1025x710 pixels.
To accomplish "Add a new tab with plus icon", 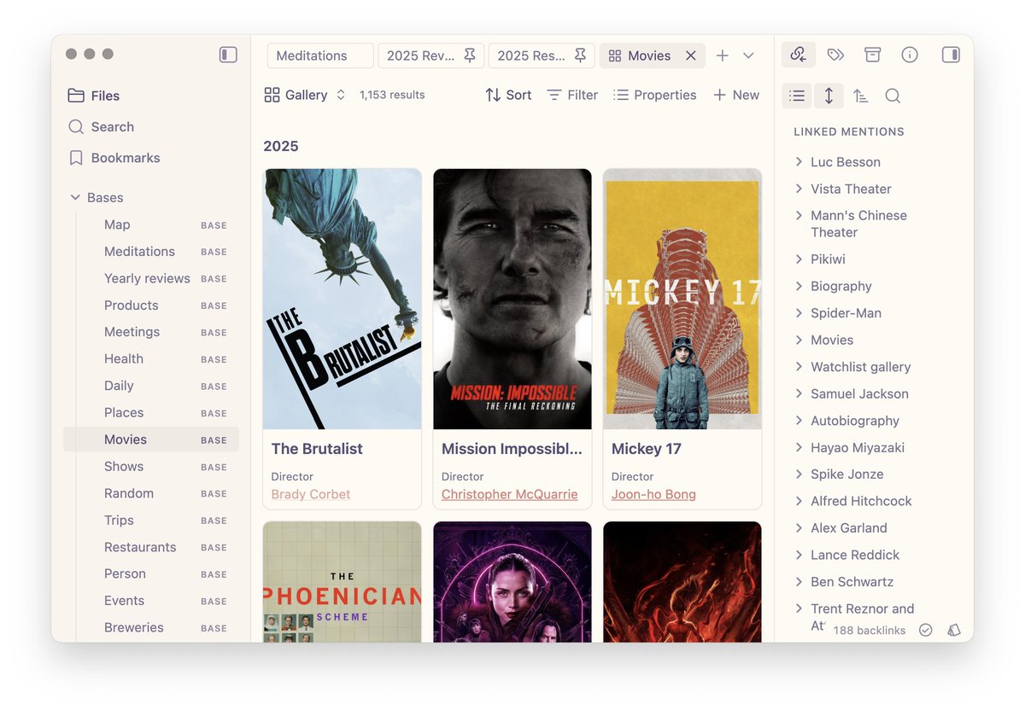I will pos(723,55).
